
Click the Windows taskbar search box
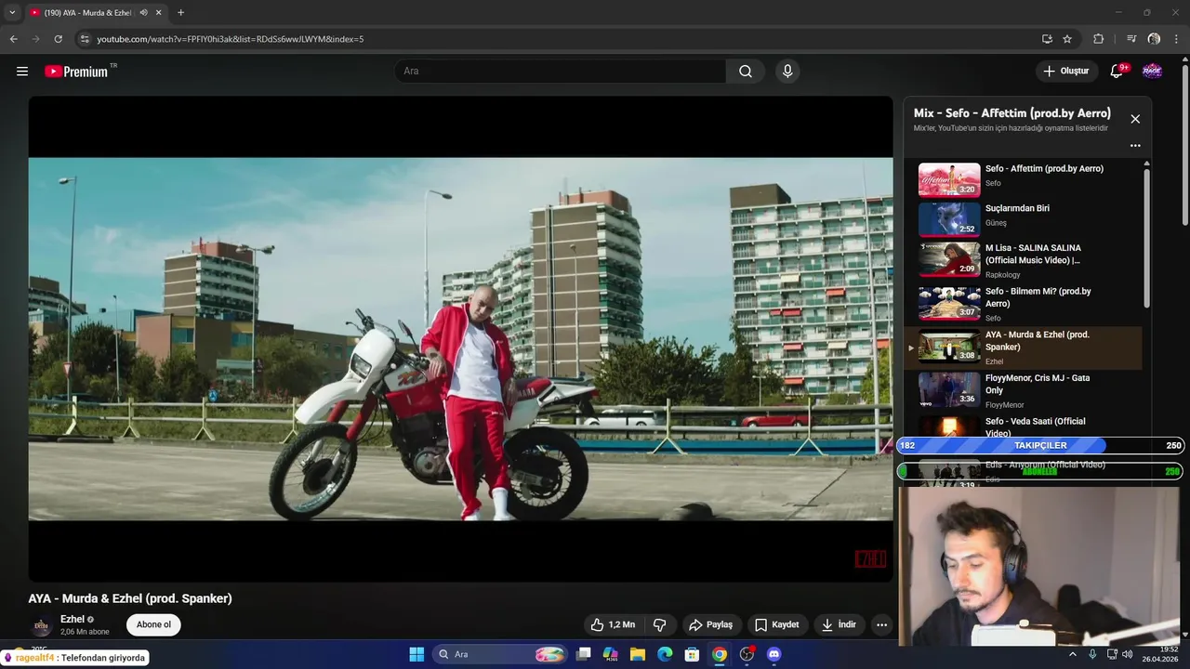501,654
